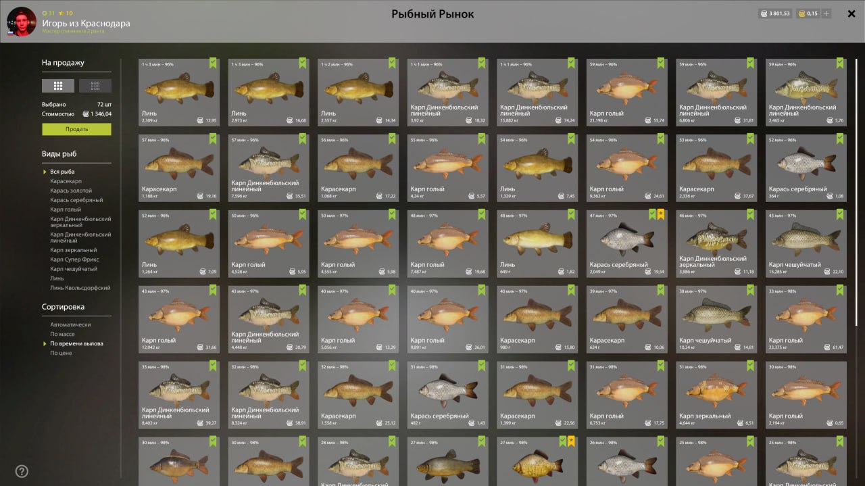865x486 pixels.
Task: Select the Карп зеркальный 4,644 кг fish card
Action: (716, 395)
